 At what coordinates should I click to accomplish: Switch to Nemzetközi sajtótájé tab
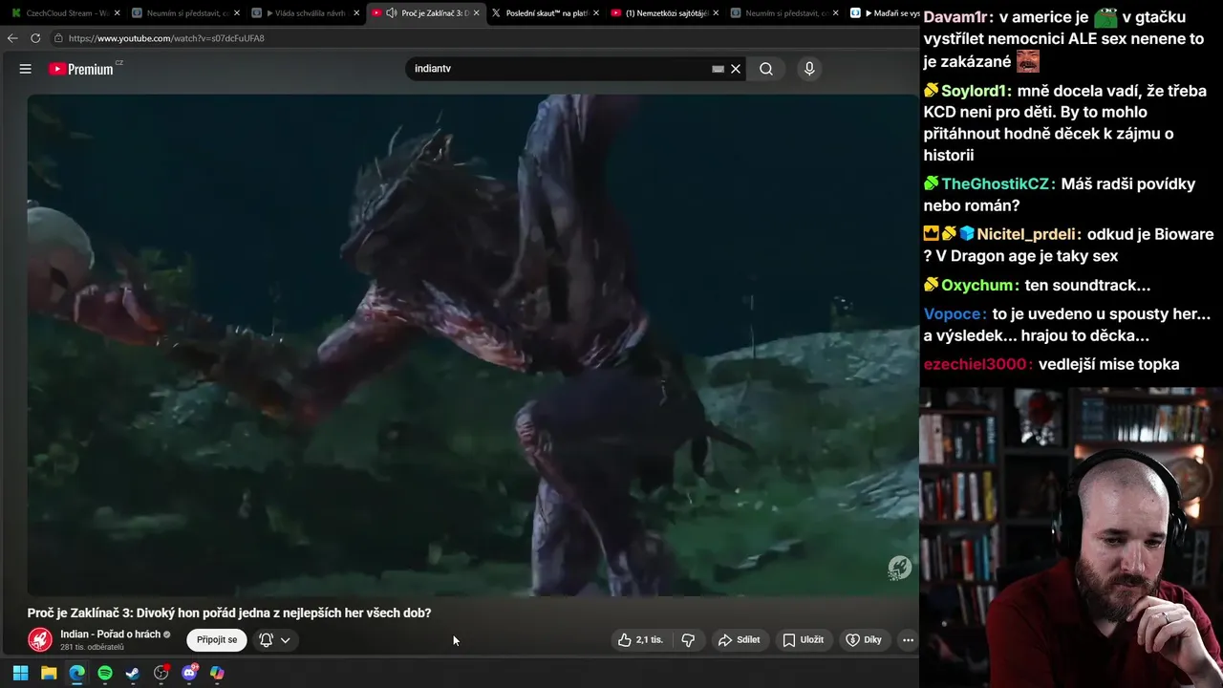coord(666,13)
